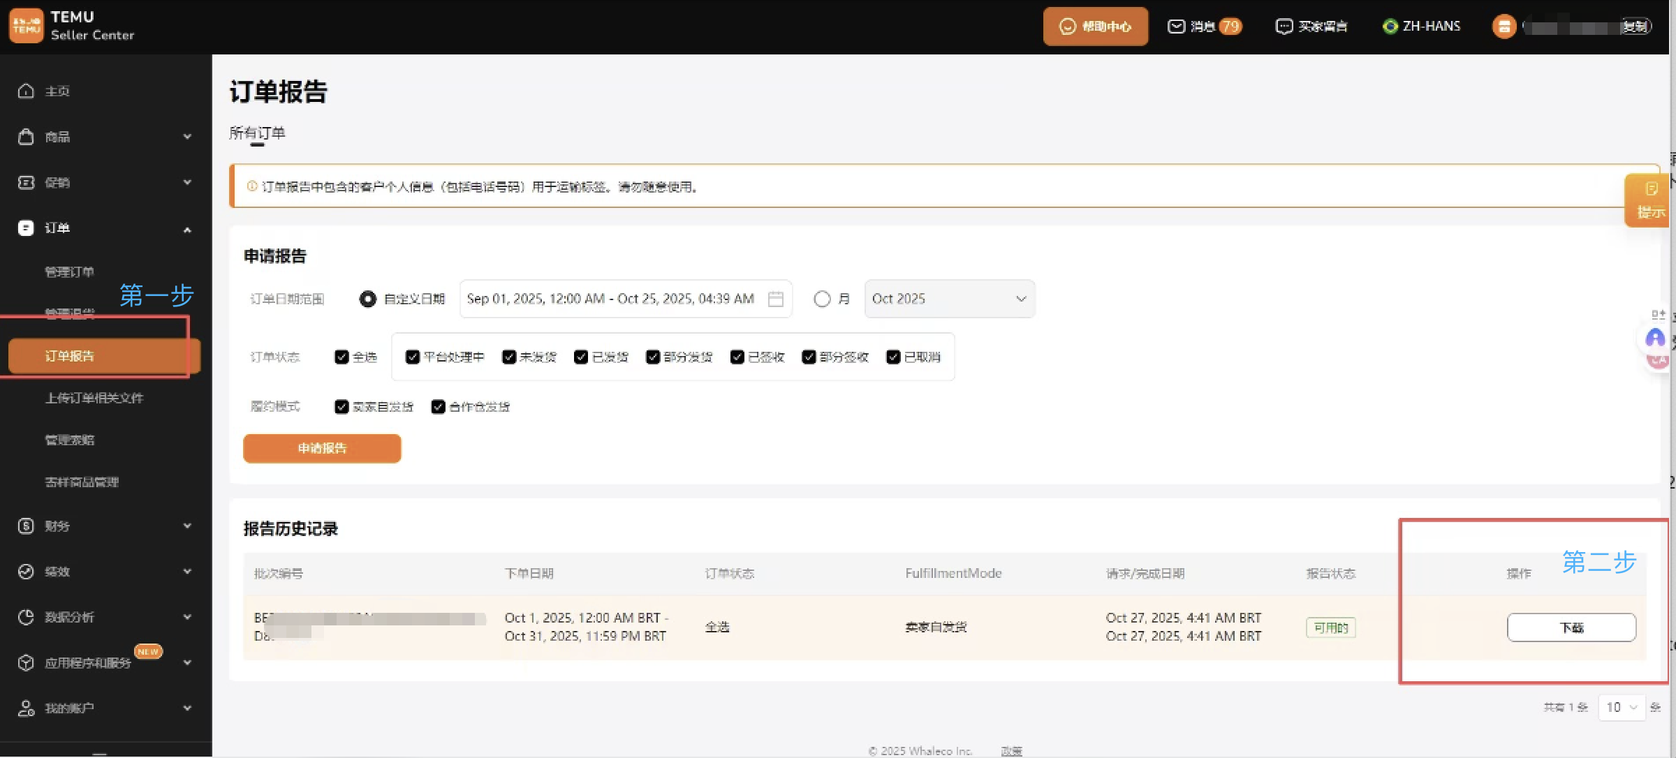Uncheck the 已取消 status checkbox
Viewport: 1676px width, 758px height.
pyautogui.click(x=893, y=357)
